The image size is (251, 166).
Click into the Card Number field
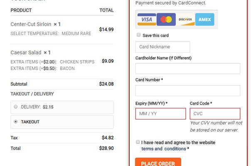[x=188, y=90]
